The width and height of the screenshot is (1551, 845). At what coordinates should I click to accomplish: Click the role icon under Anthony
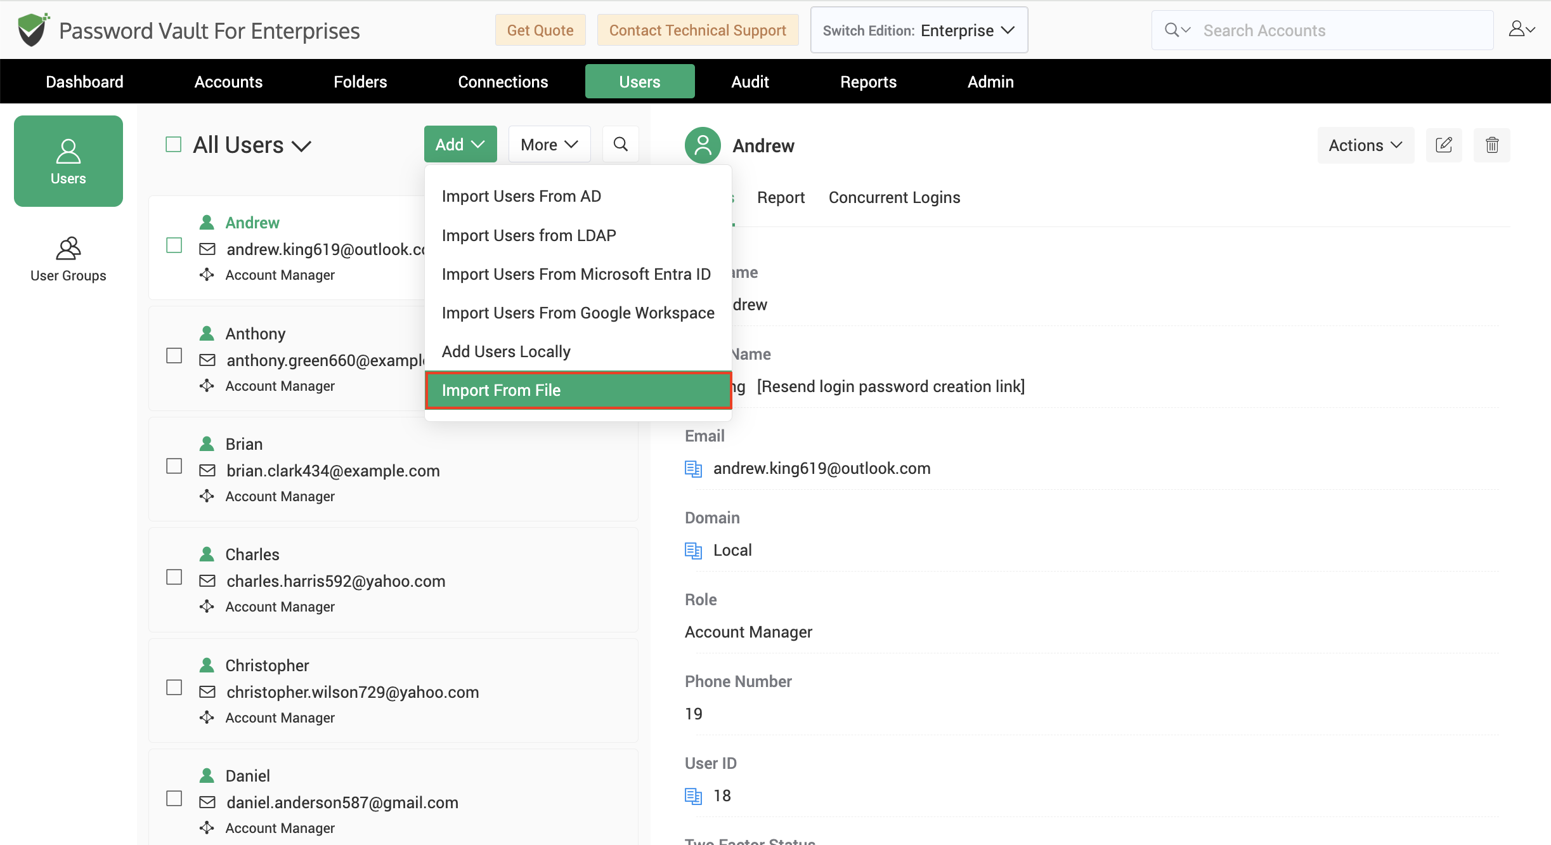coord(207,386)
